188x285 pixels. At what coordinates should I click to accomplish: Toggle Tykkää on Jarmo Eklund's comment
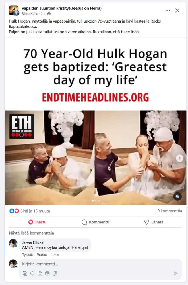27,255
